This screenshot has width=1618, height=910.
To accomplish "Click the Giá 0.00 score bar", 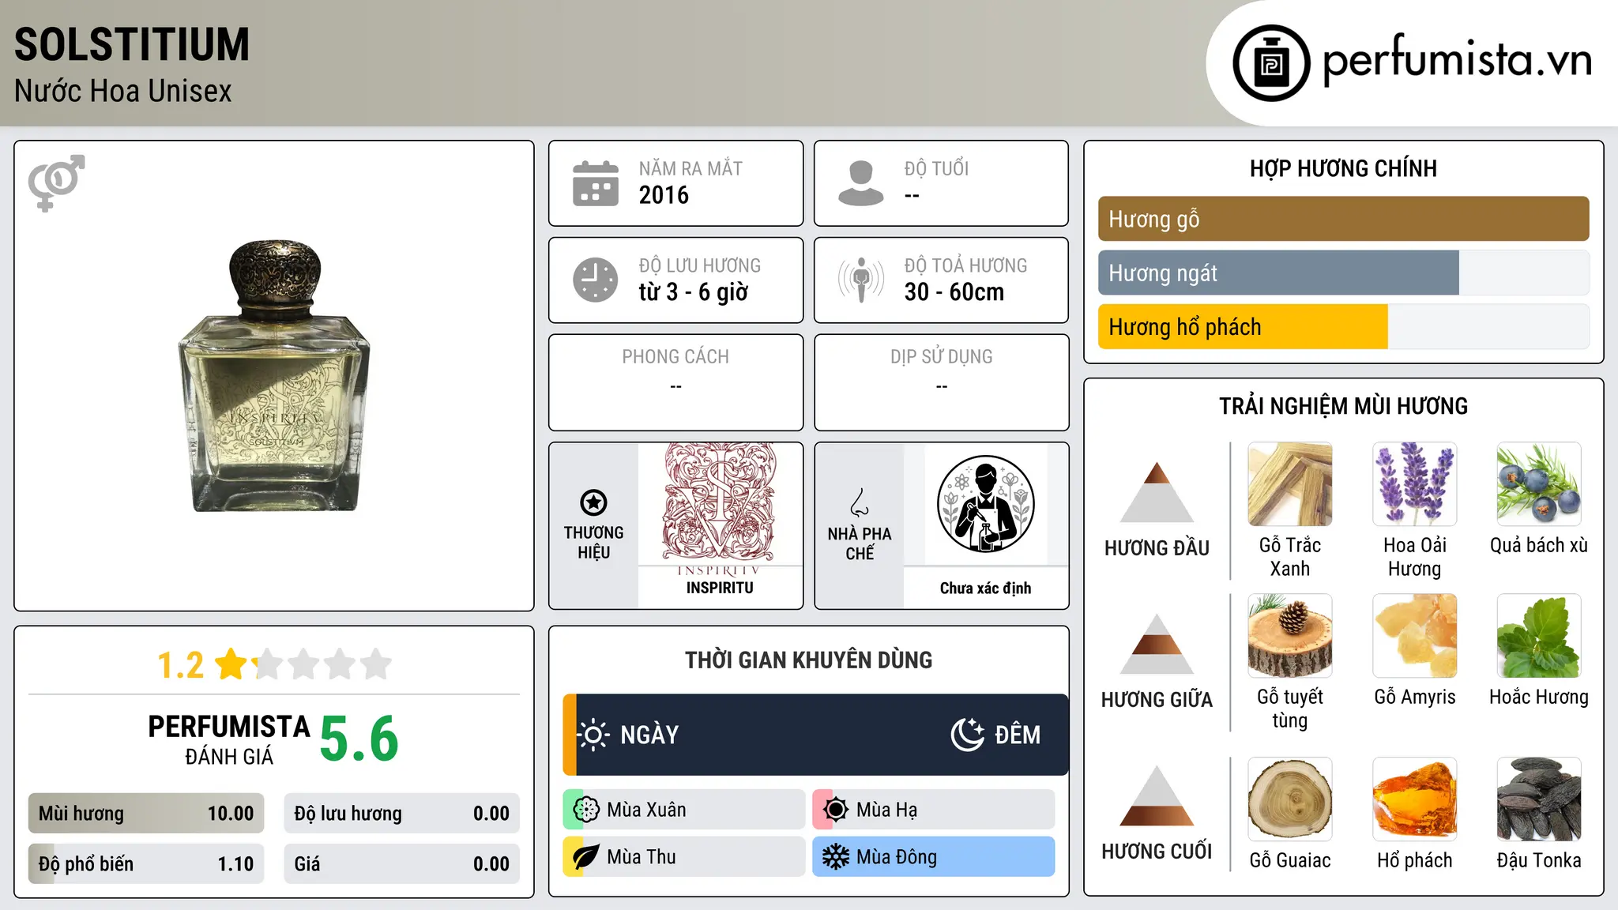I will coord(401,863).
